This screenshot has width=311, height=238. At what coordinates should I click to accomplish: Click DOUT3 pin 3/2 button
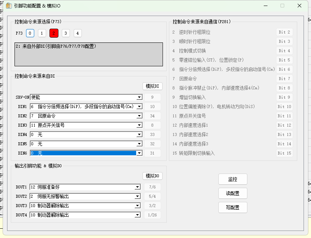click(x=152, y=206)
